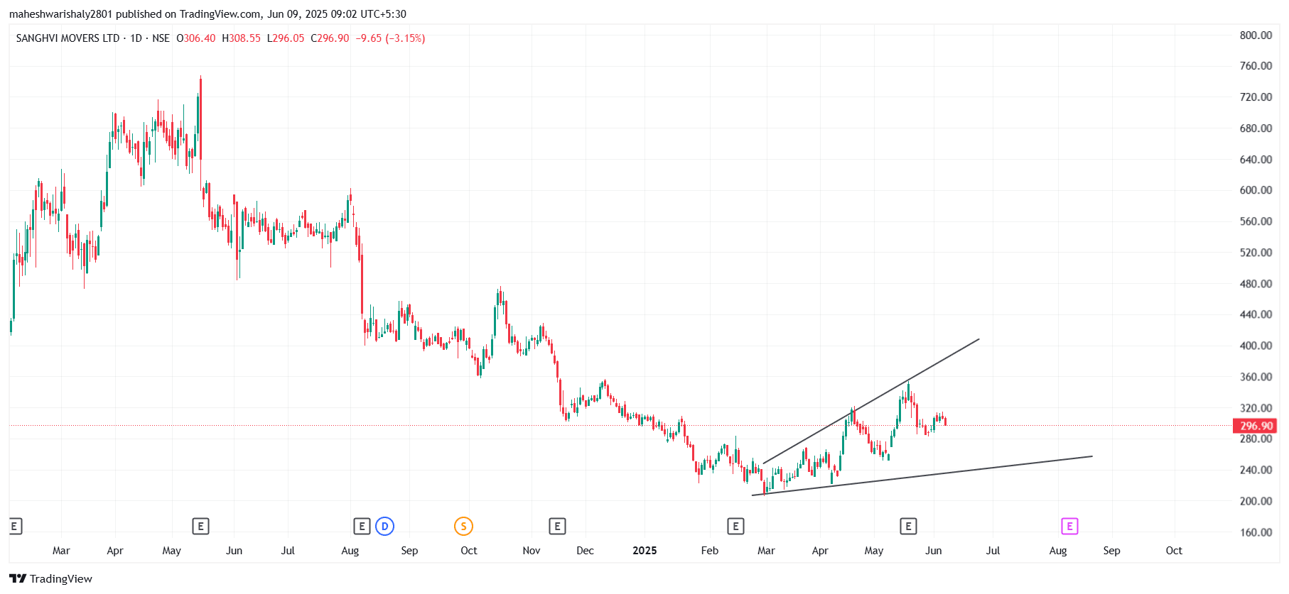This screenshot has width=1289, height=594.
Task: Select the upper rising trendline
Action: coord(871,401)
